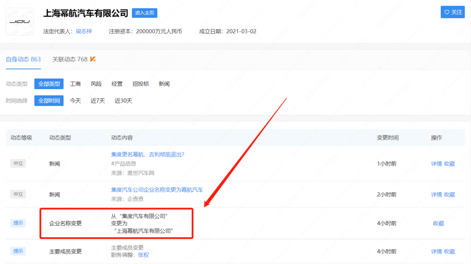Open the company homepage via 进入主页

144,13
